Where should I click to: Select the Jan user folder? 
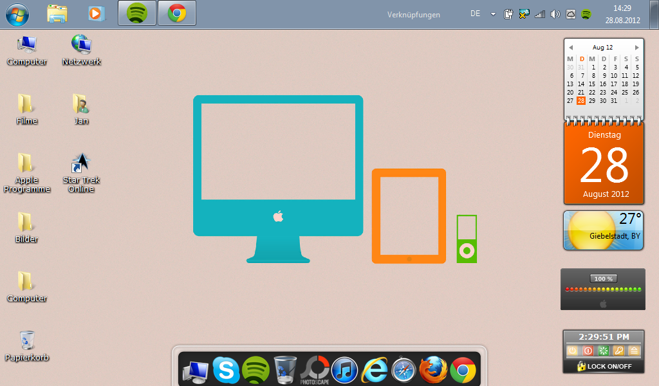click(x=81, y=109)
